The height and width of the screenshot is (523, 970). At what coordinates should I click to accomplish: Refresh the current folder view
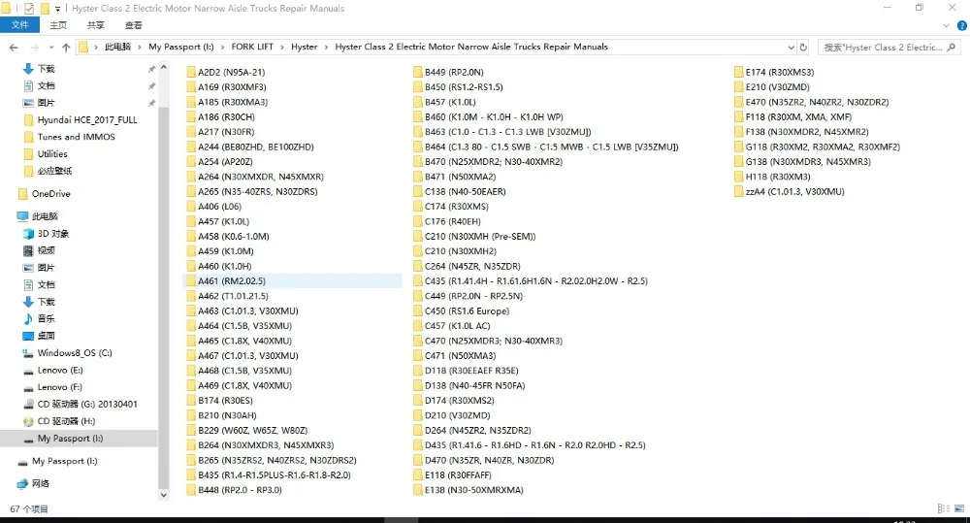(x=803, y=47)
